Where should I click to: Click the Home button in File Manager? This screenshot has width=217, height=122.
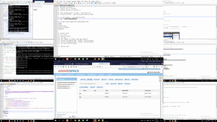pyautogui.click(x=121, y=84)
